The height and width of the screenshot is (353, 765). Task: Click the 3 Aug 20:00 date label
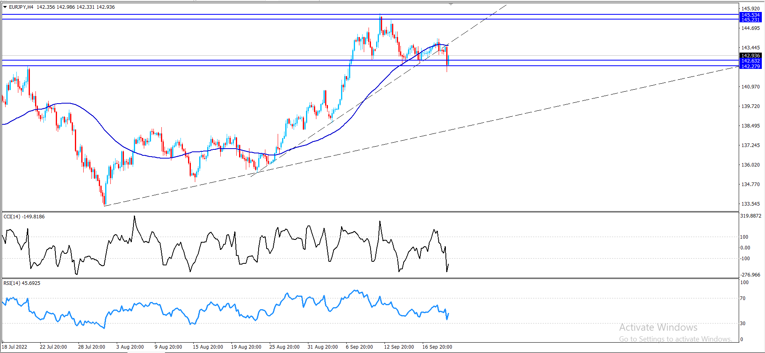[x=130, y=347]
